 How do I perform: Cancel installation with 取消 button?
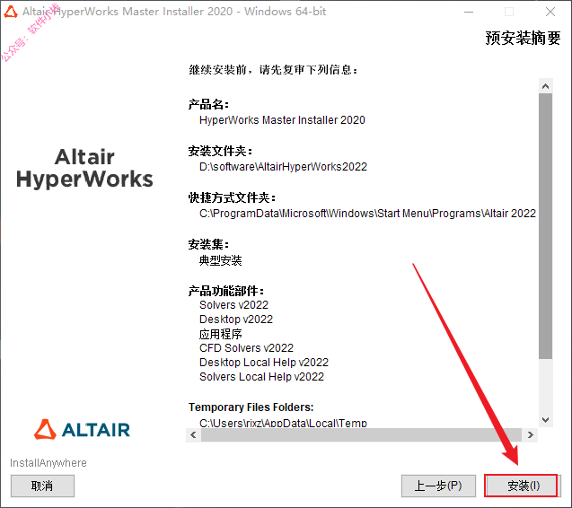(x=42, y=486)
